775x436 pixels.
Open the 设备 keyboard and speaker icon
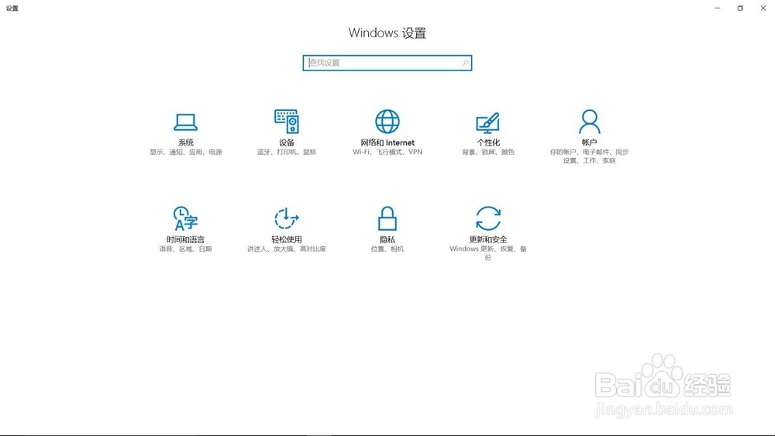point(287,122)
